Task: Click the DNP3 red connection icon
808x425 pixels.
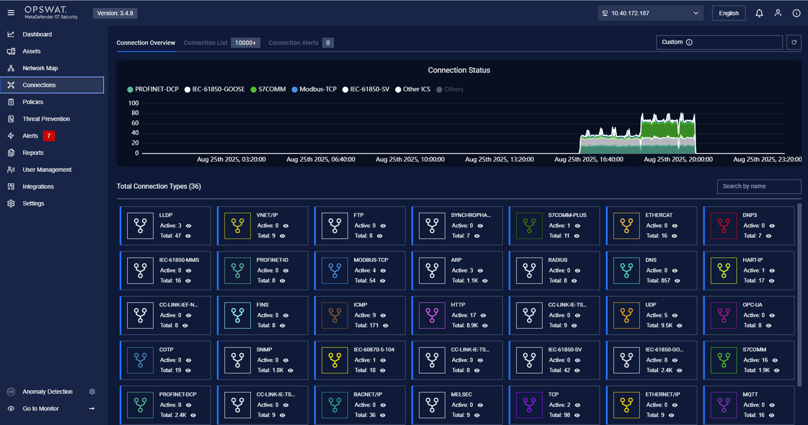Action: pos(724,226)
